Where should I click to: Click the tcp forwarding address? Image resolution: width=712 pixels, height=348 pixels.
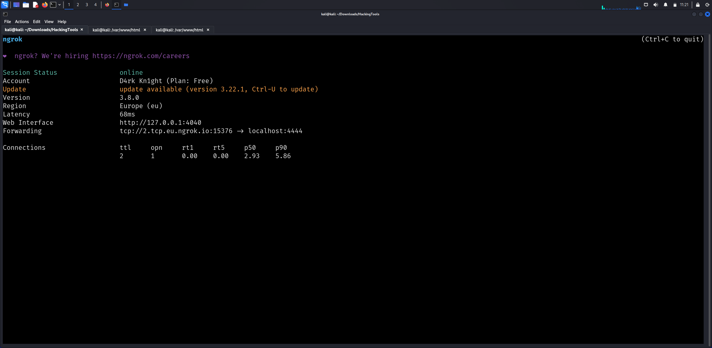point(176,131)
